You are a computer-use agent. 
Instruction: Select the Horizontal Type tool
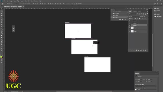pos(2,42)
